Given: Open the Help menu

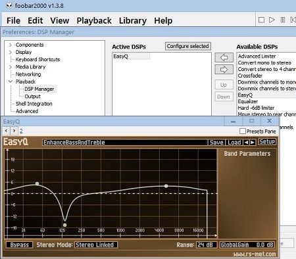Looking at the screenshot, I should (x=163, y=20).
